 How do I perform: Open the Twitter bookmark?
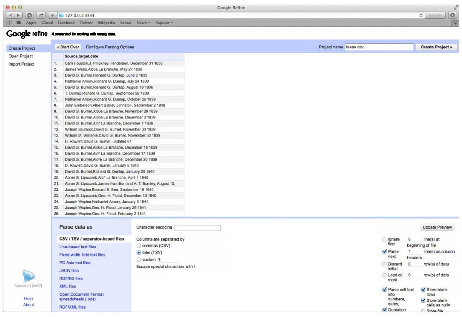[85, 23]
